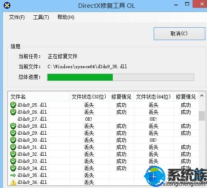
Task: Click the 32-bit 丢失 status of d3dx9_36.dll
Action: pyautogui.click(x=89, y=182)
